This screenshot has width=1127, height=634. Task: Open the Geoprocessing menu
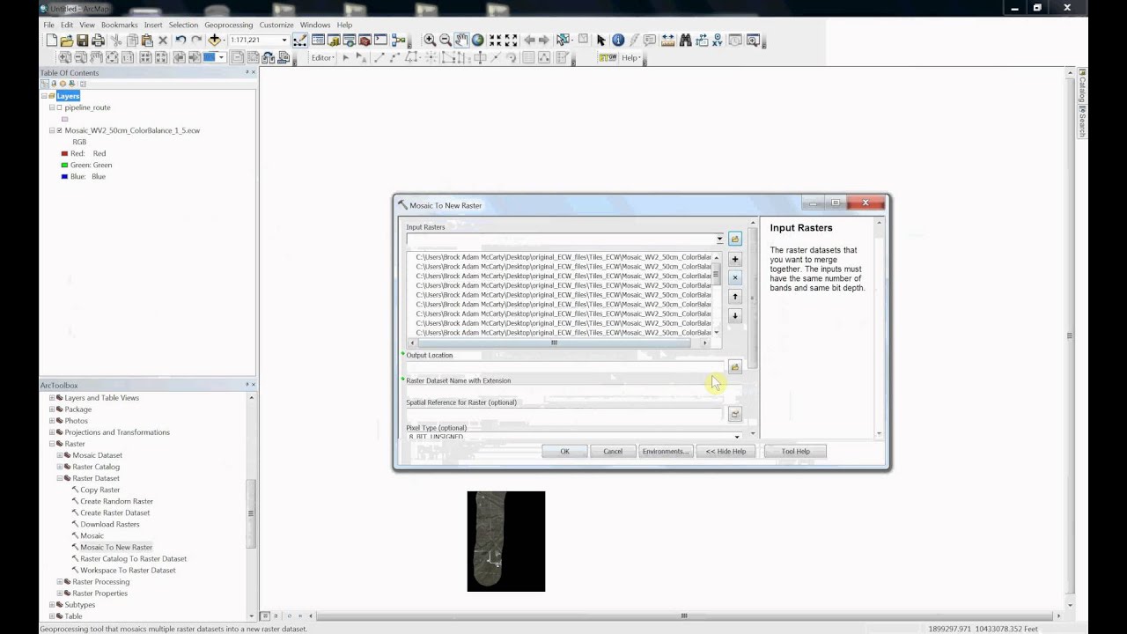pyautogui.click(x=228, y=25)
